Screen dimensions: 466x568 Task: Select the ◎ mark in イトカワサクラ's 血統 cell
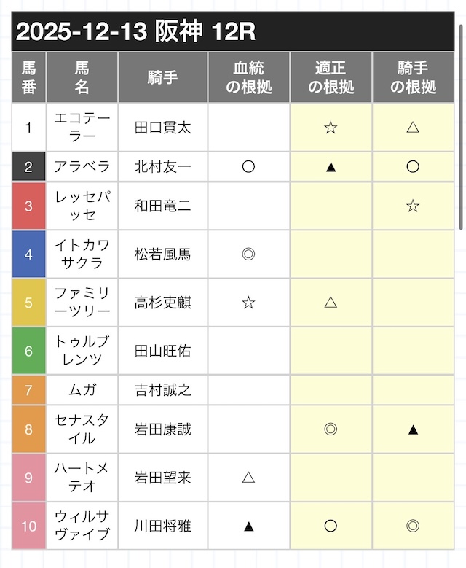coord(248,254)
